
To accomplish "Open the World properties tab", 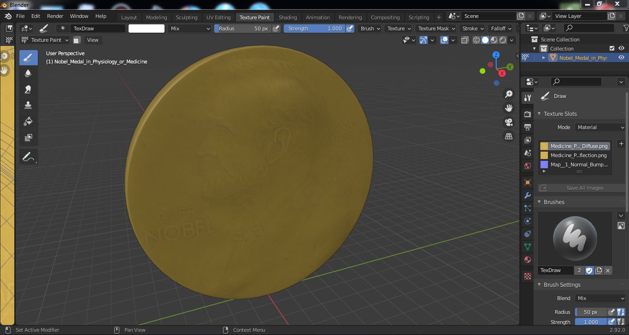I will (x=528, y=165).
